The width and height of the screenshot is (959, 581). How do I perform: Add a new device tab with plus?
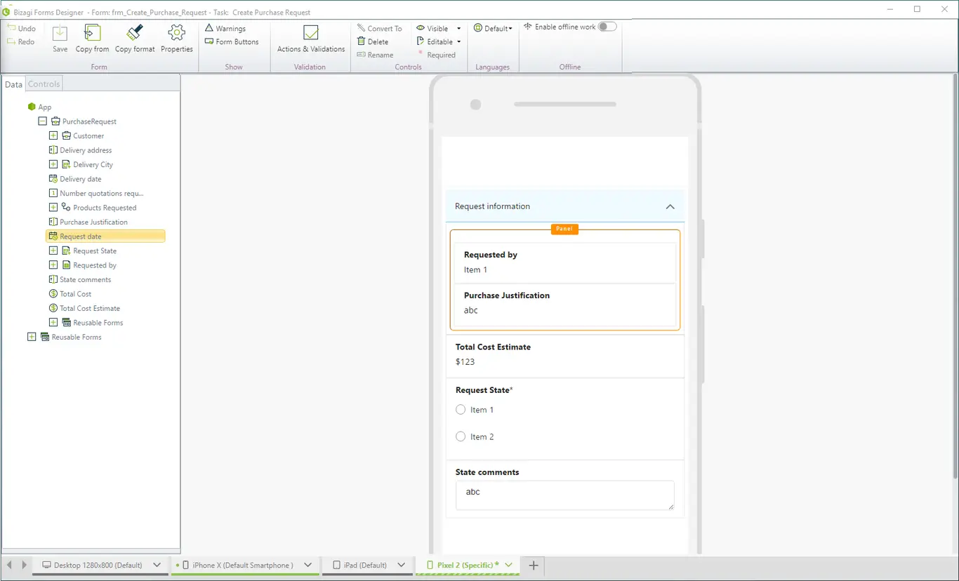point(533,565)
